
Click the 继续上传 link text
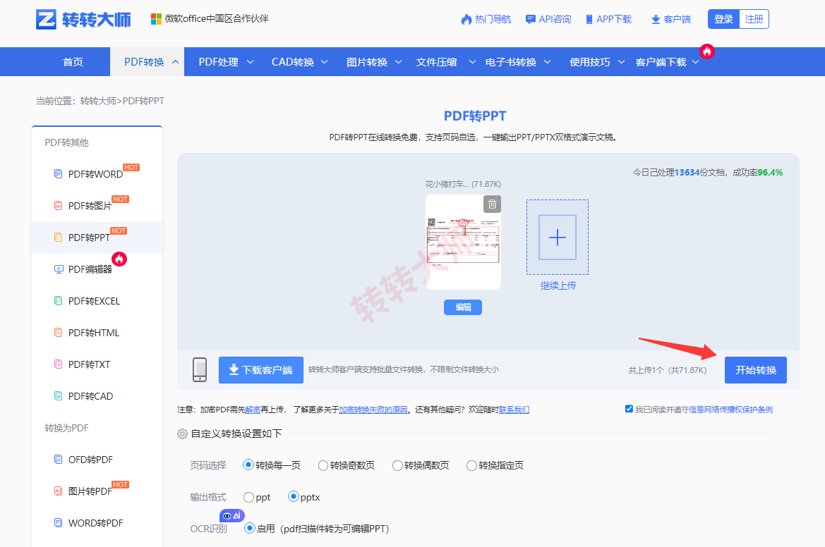coord(558,285)
